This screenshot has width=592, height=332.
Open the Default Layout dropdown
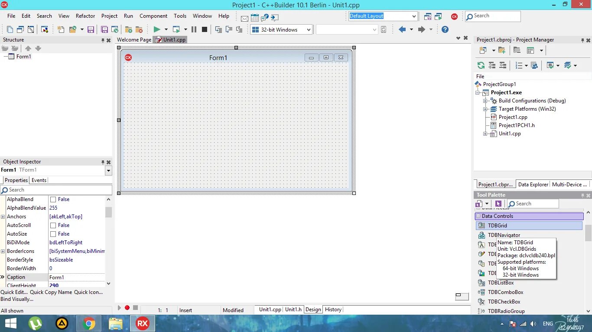click(x=414, y=16)
